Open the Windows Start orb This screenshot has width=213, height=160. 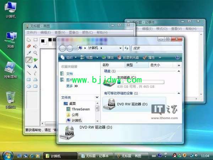(x=8, y=155)
